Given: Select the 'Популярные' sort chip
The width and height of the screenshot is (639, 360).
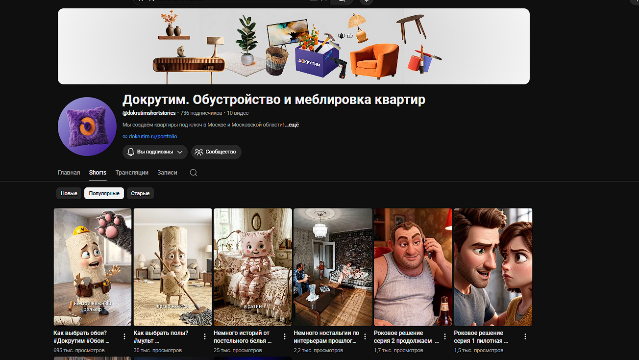Looking at the screenshot, I should pyautogui.click(x=104, y=193).
